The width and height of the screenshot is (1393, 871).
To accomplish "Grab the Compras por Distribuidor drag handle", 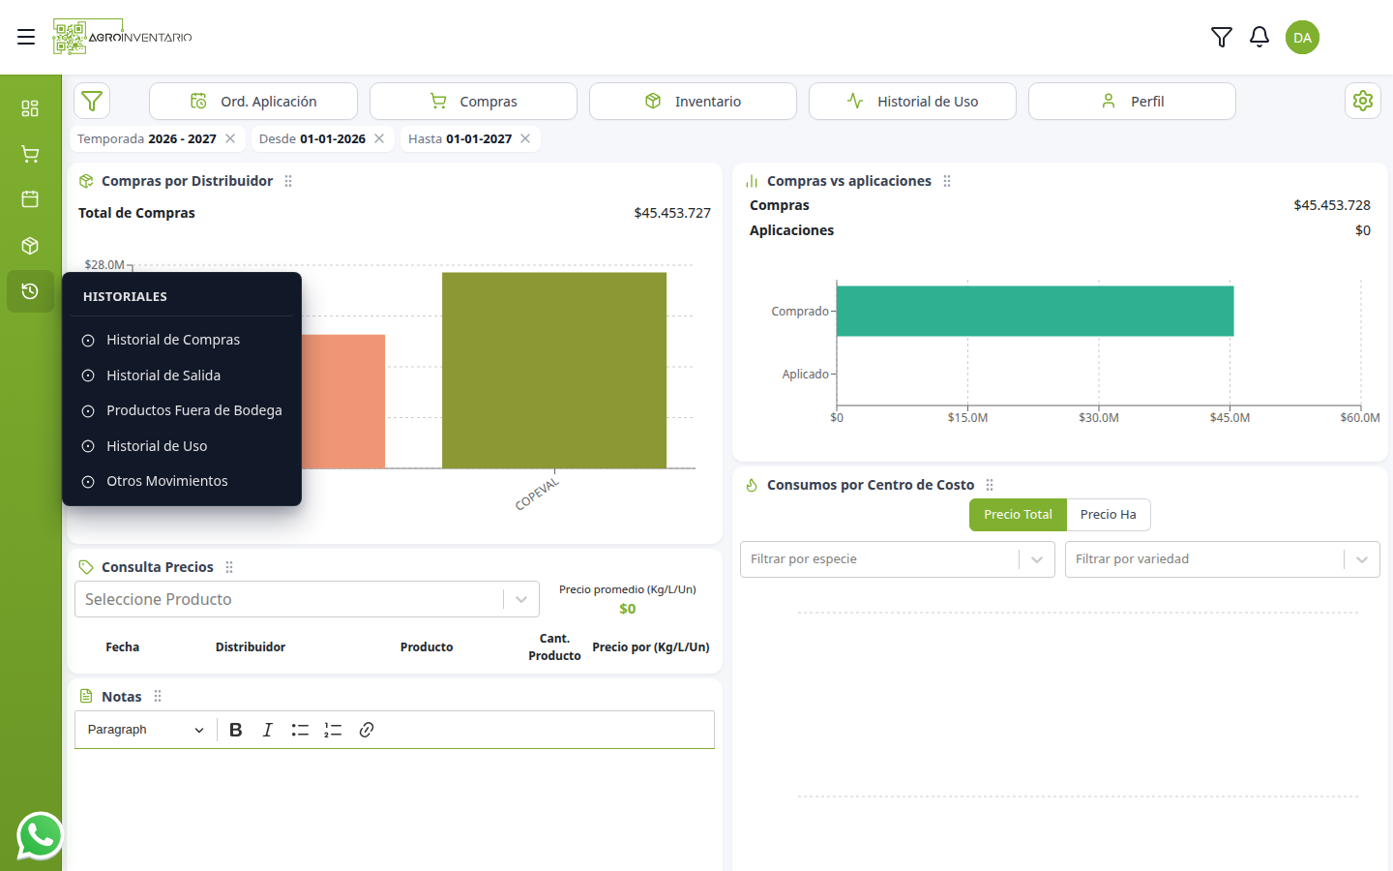I will [288, 181].
